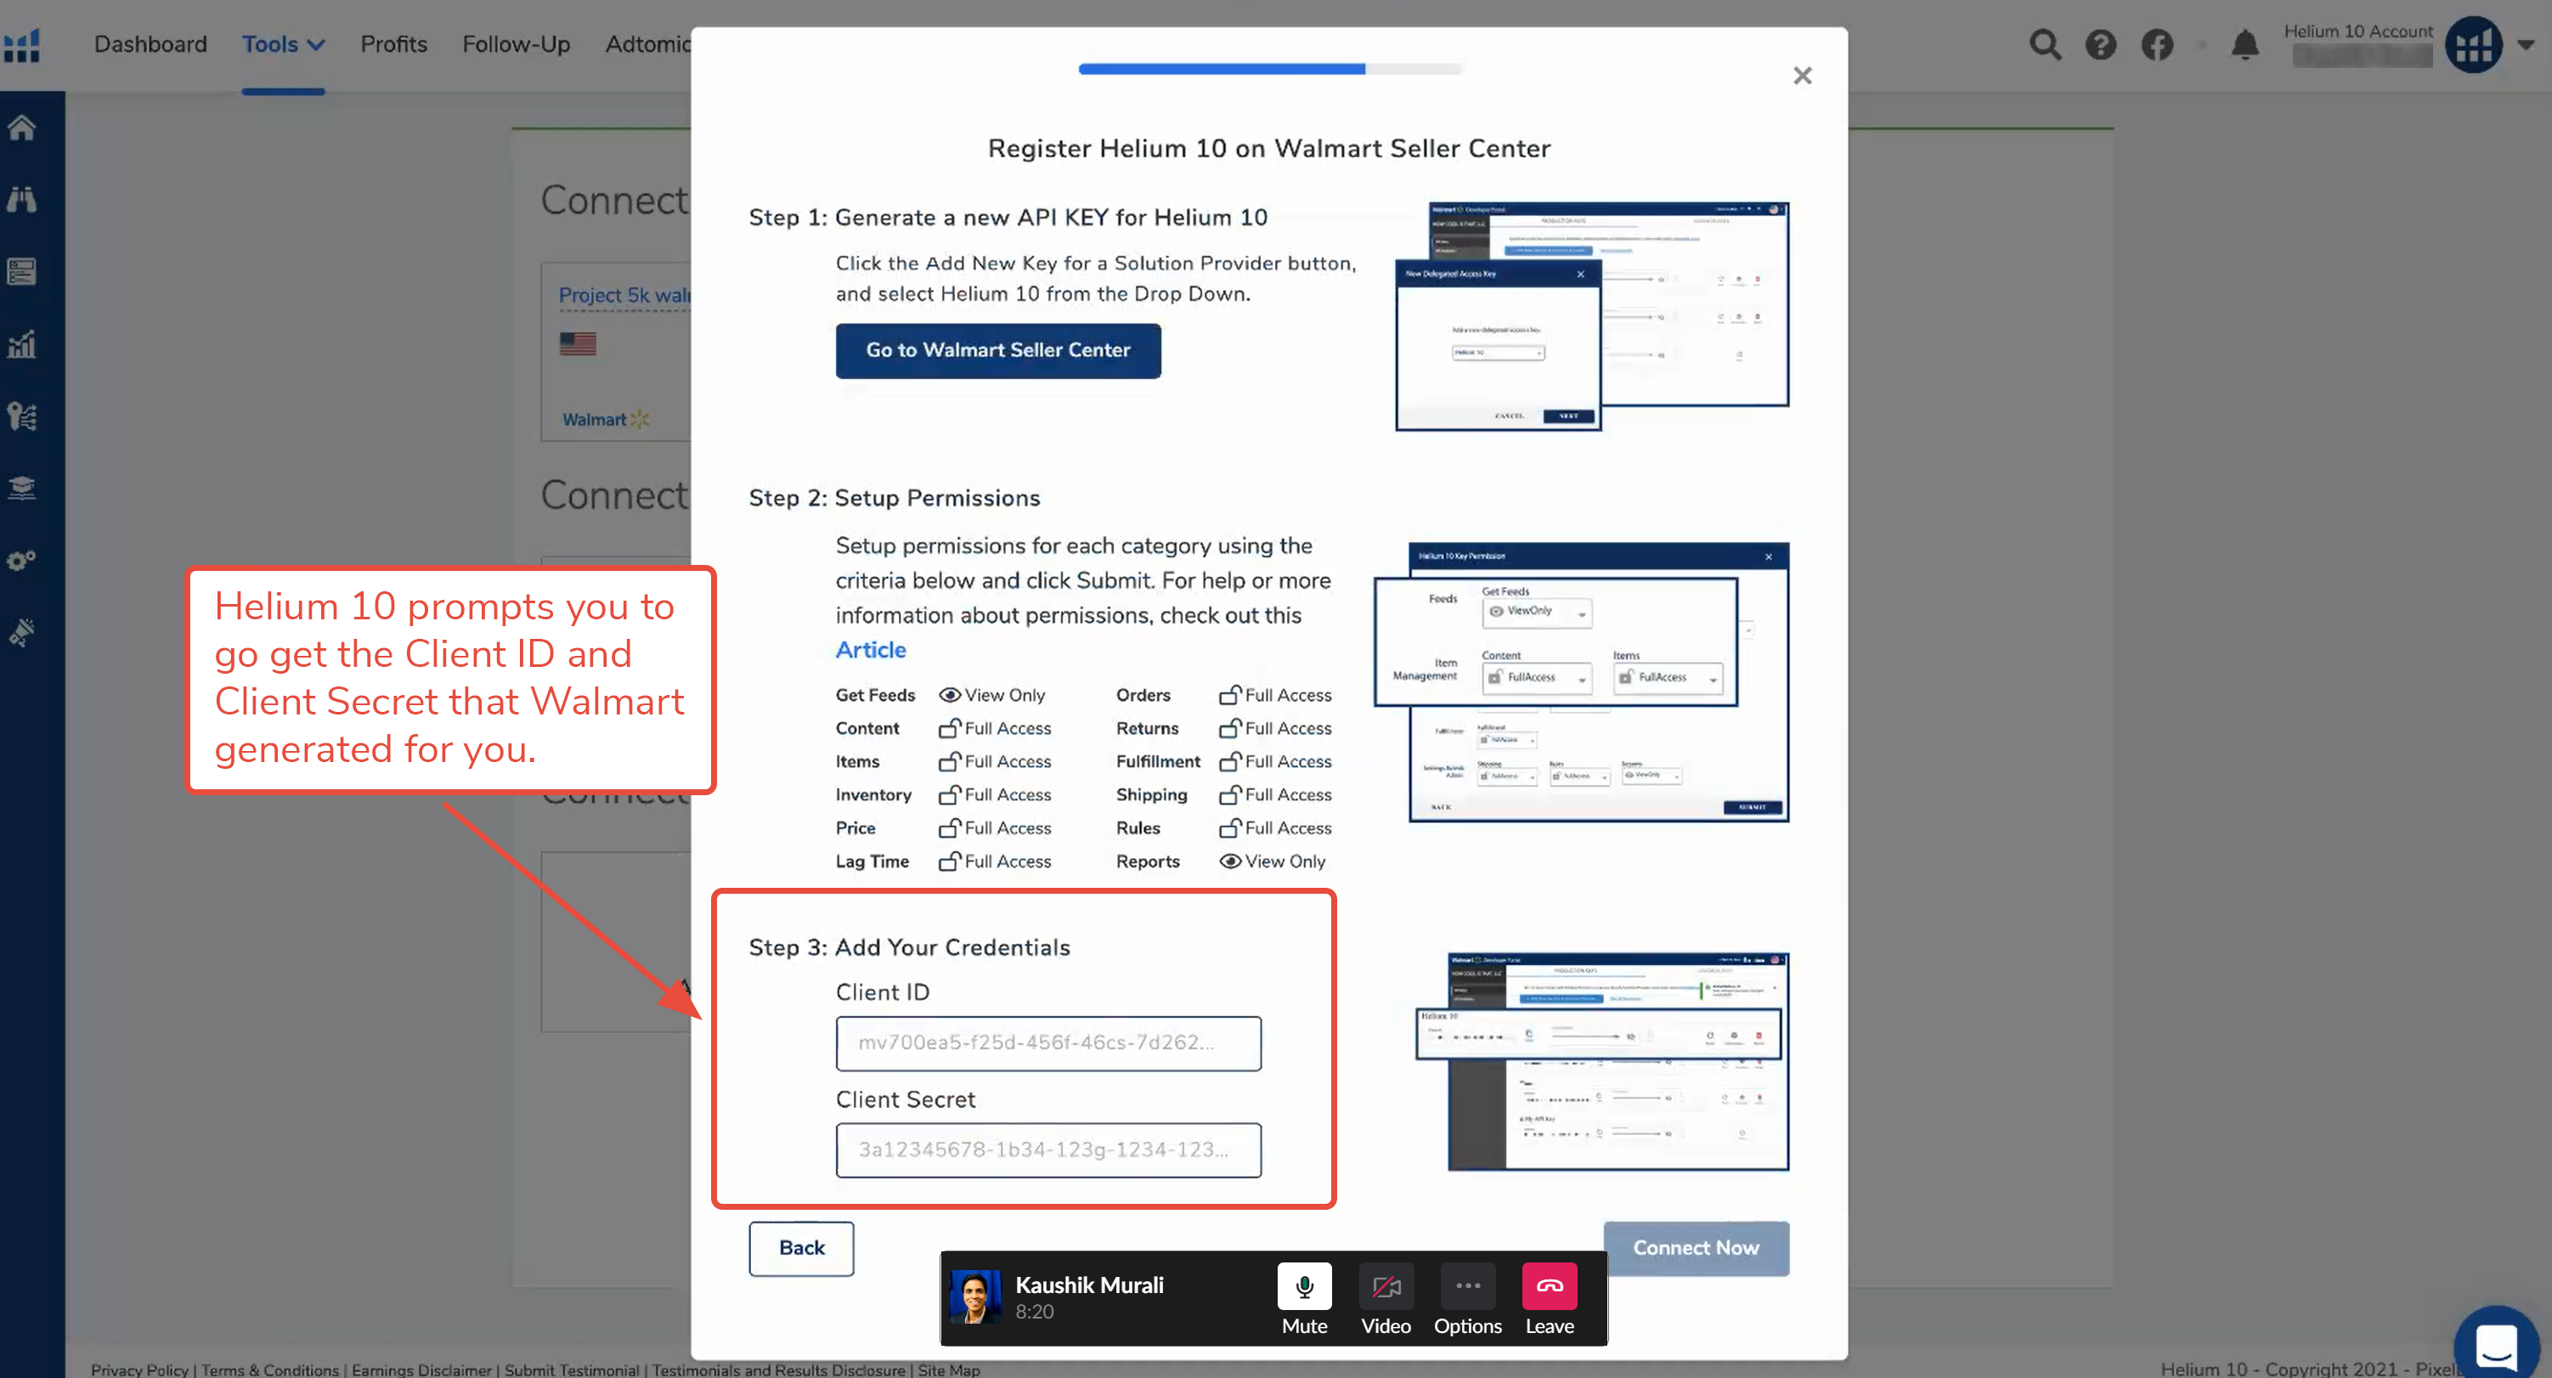
Task: Open the megaphone marketing icon in sidebar
Action: point(22,632)
